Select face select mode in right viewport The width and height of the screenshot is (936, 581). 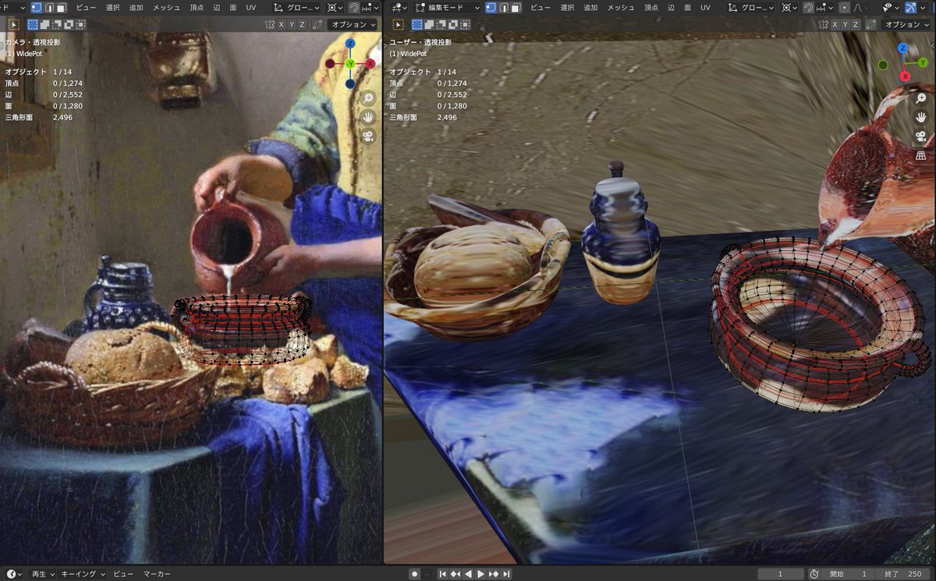coord(516,7)
